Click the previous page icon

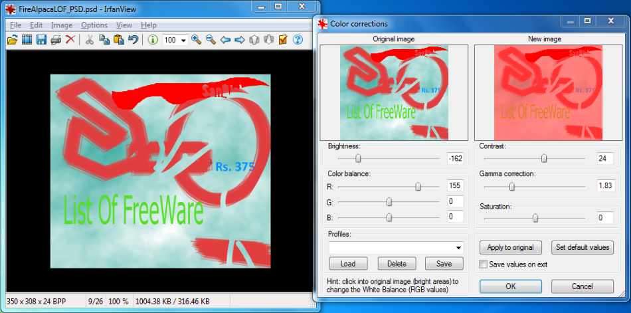tap(254, 39)
